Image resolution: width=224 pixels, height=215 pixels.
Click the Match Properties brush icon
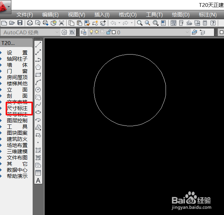pyautogui.click(x=87, y=23)
